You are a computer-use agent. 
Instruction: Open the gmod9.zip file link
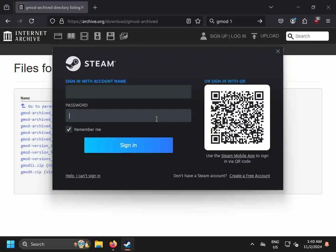point(31,172)
